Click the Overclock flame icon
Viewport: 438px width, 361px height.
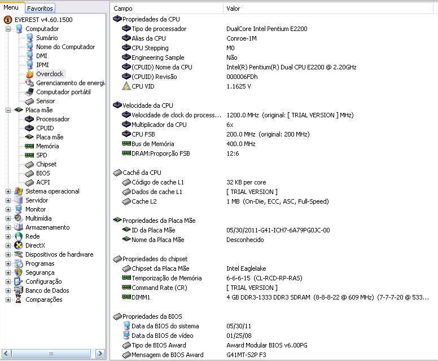point(29,74)
